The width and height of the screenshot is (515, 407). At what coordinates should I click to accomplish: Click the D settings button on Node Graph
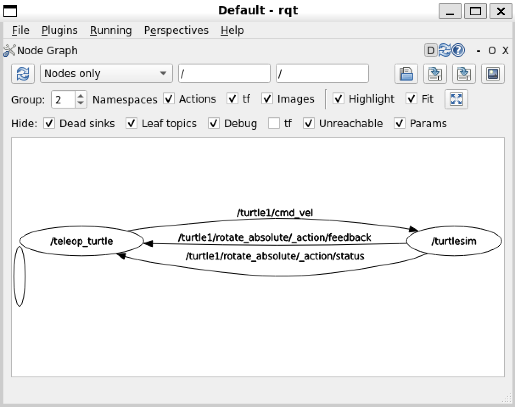(430, 50)
